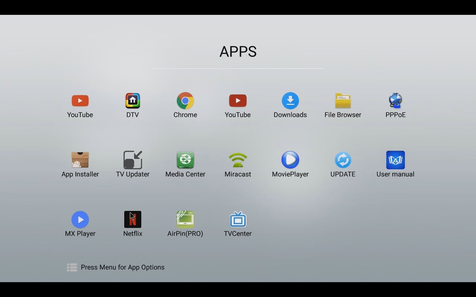476x297 pixels.
Task: Open the blue UPDATE refresh icon
Action: 343,160
